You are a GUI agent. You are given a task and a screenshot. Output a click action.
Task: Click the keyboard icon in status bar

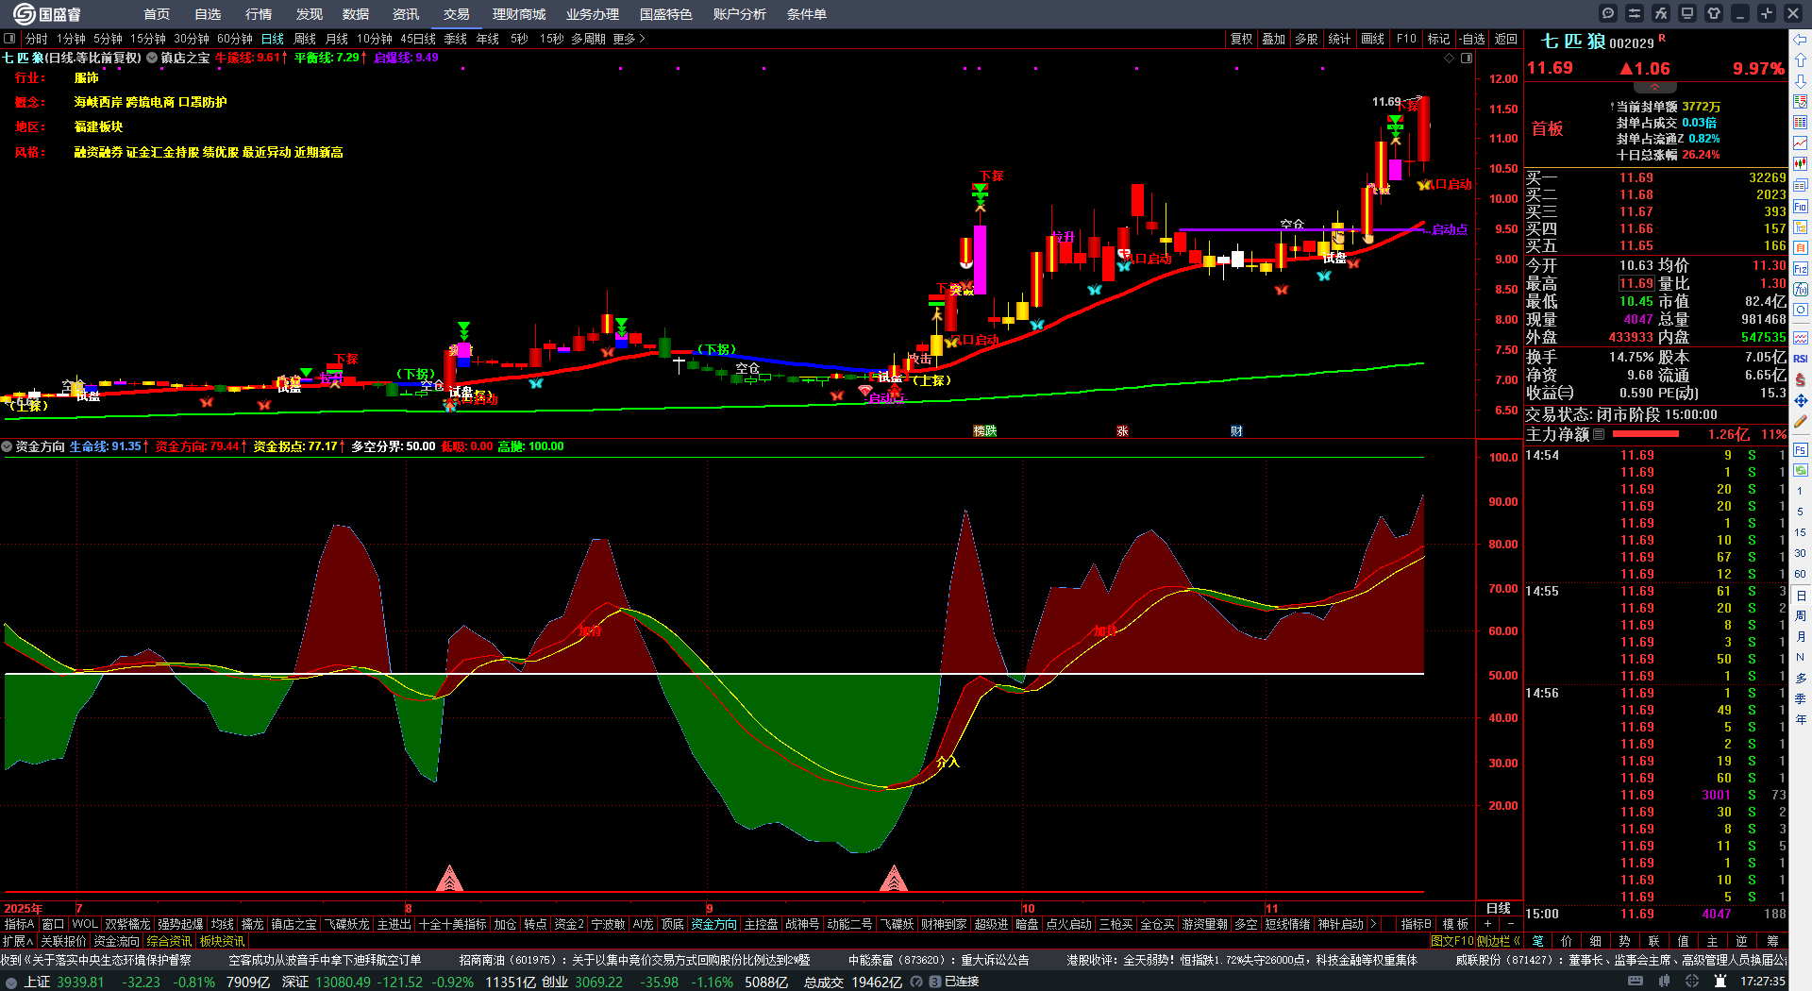pos(1636,982)
